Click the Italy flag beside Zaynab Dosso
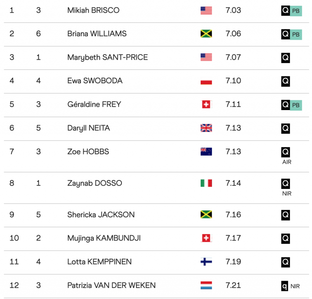Viewport: 312px width, 299px height. coord(206,183)
